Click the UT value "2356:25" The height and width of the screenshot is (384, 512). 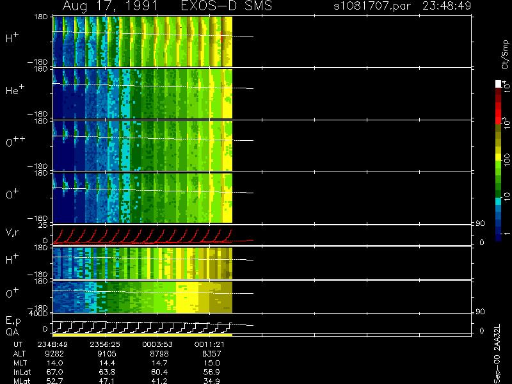pos(105,344)
